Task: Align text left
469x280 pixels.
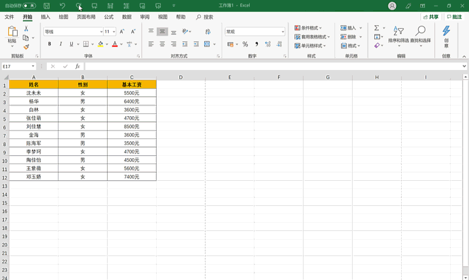Action: point(151,44)
